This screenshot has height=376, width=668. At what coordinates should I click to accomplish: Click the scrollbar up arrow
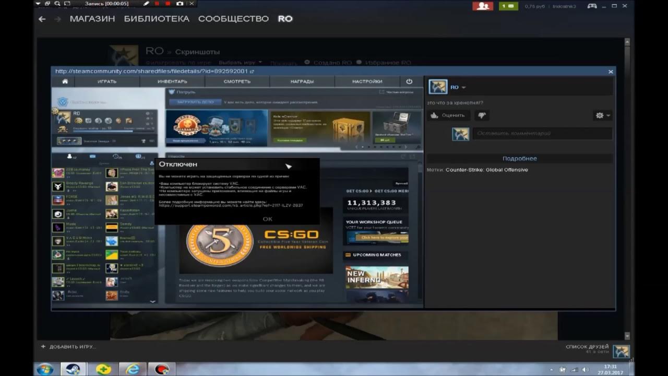point(628,42)
